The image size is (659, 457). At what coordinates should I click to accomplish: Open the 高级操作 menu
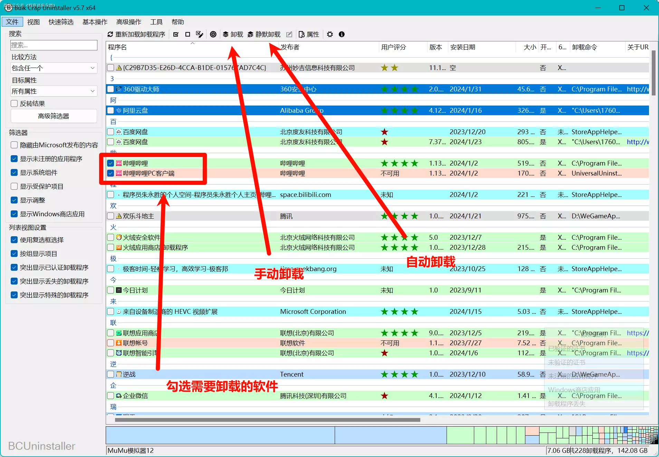pos(128,22)
